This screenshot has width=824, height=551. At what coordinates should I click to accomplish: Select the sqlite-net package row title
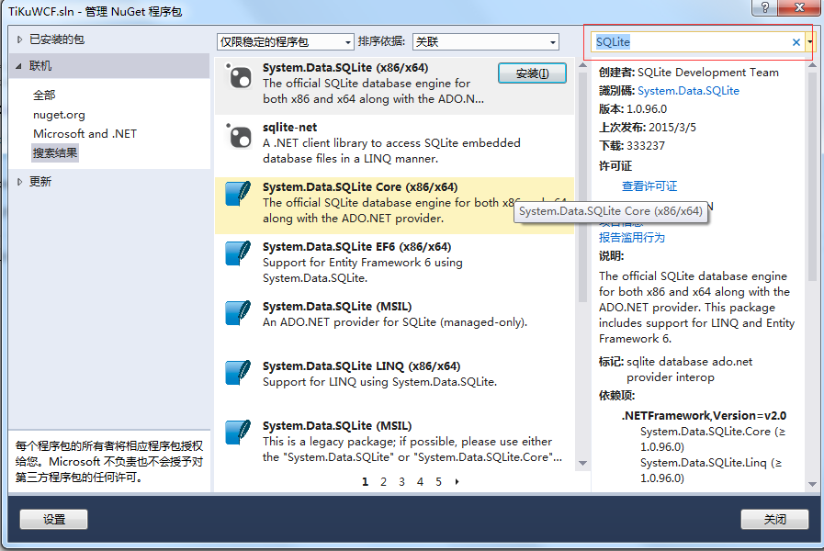coord(290,127)
